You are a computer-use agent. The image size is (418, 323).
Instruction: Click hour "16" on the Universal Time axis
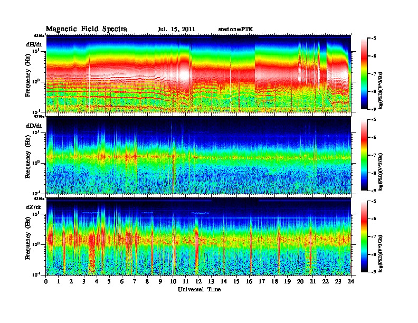[x=249, y=281]
